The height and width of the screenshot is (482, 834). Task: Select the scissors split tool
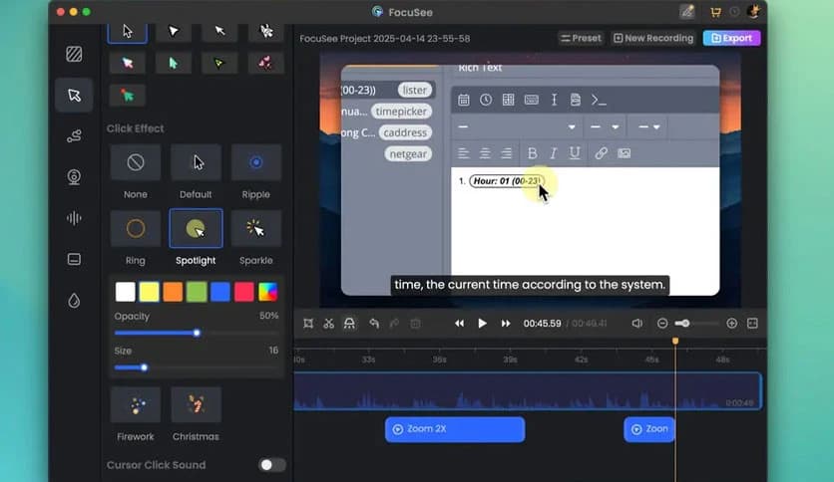click(328, 324)
